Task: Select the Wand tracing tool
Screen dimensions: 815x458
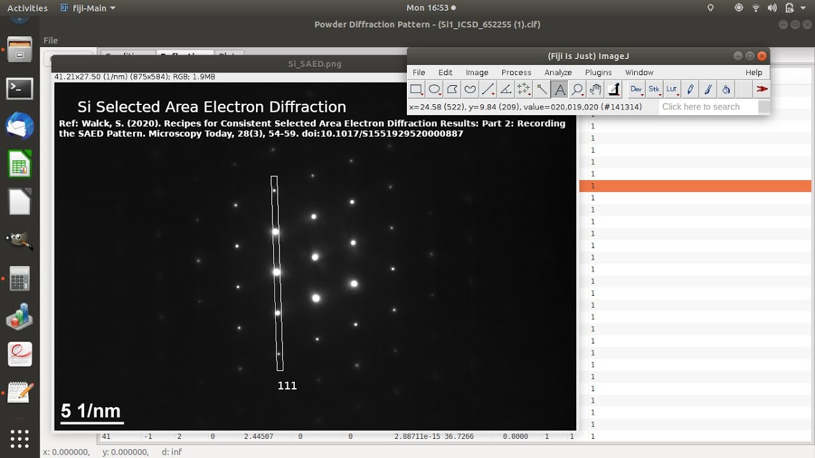Action: pyautogui.click(x=541, y=90)
